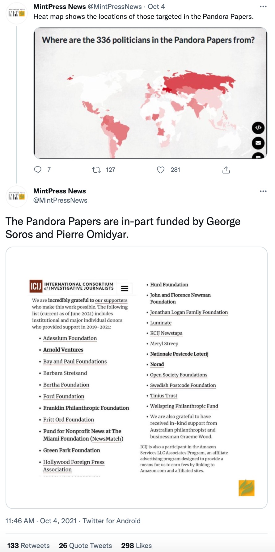275x552 pixels.
Task: Click the Twitter for Android source link
Action: tap(112, 521)
